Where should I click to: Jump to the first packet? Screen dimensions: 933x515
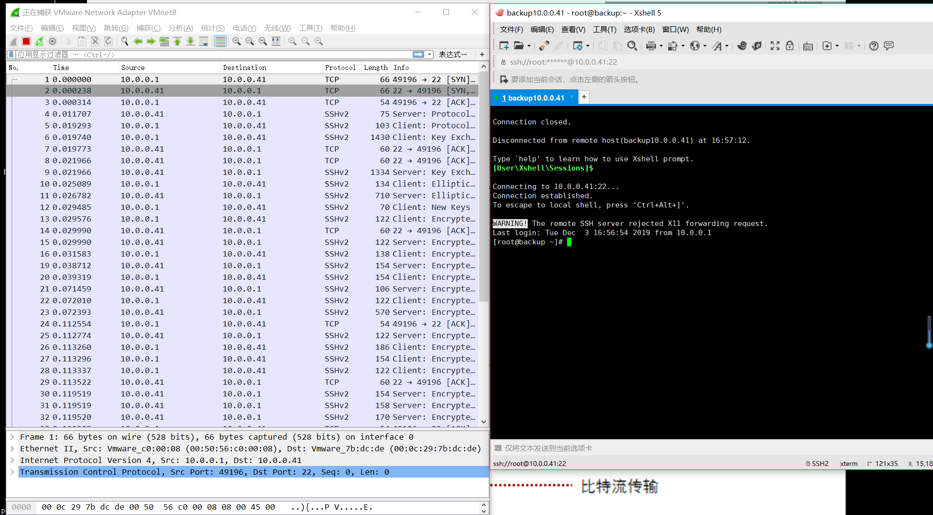[x=177, y=41]
